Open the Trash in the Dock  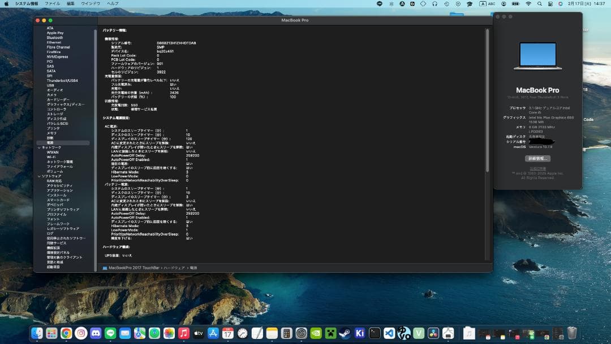coord(572,333)
